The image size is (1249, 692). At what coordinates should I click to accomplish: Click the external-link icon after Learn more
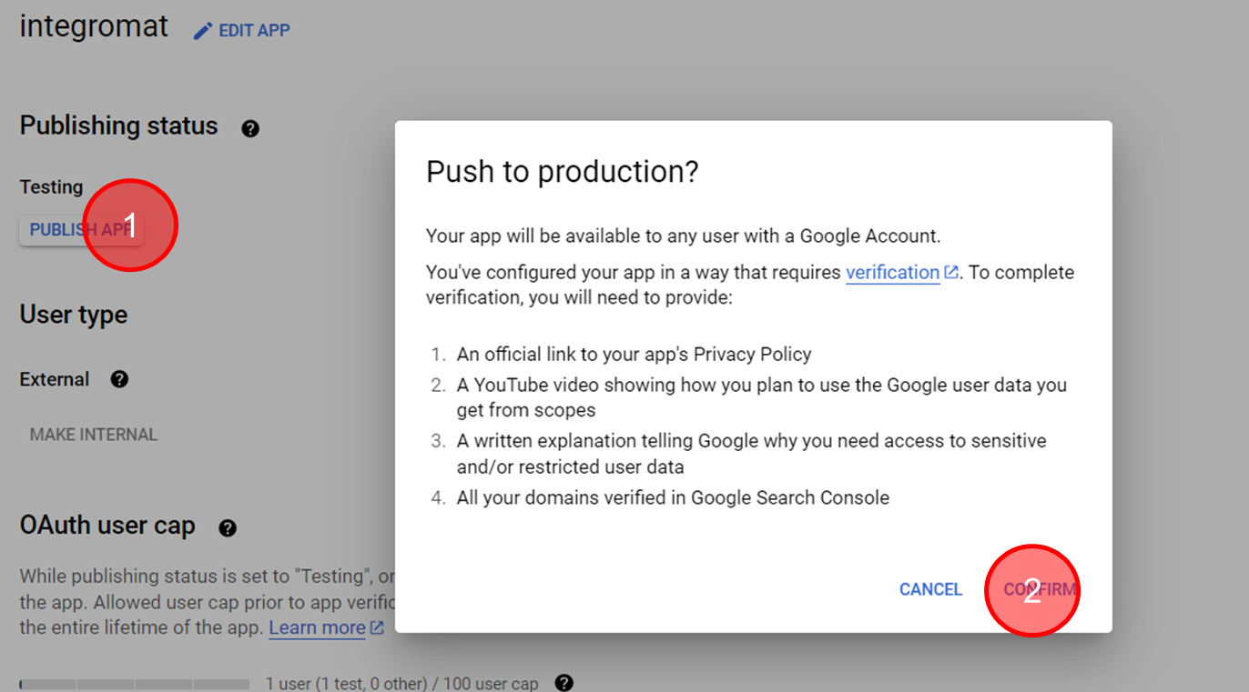tap(376, 627)
